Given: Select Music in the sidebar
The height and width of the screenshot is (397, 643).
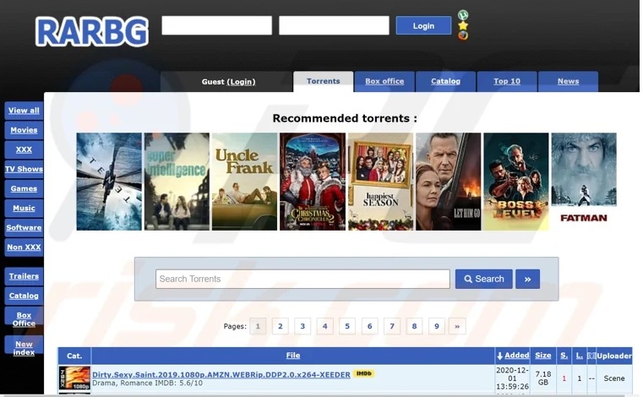Looking at the screenshot, I should click(24, 208).
